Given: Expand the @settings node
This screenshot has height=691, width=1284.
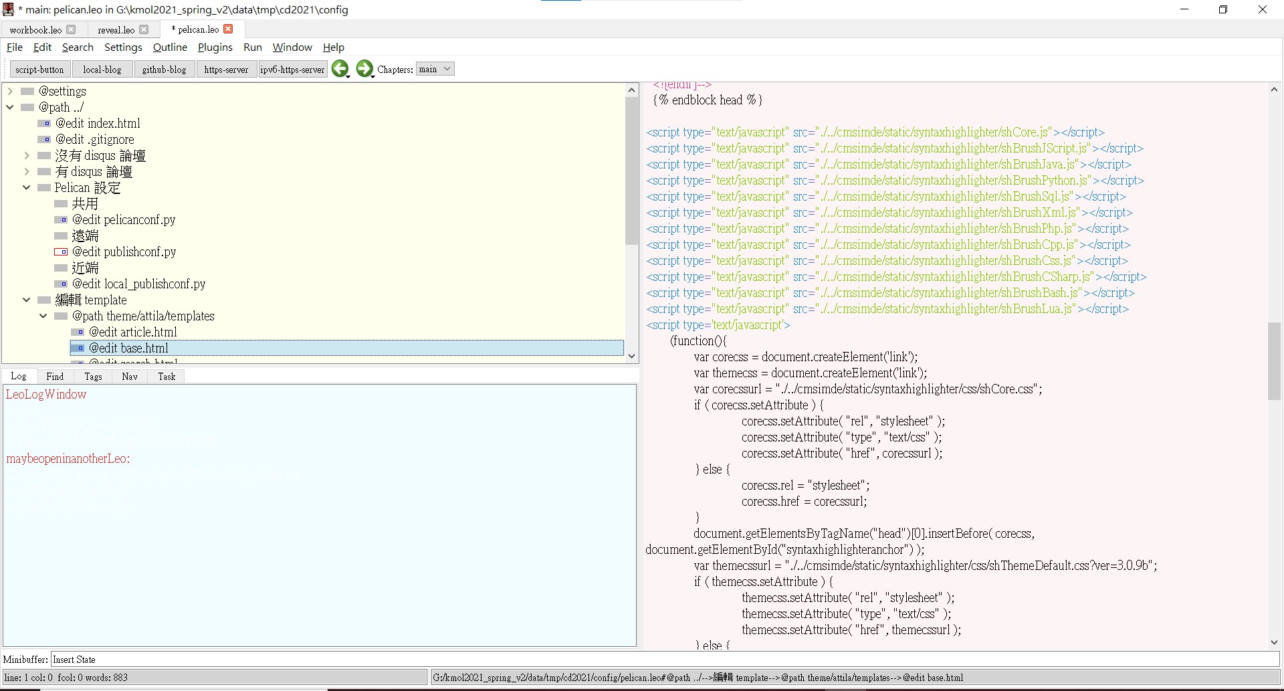Looking at the screenshot, I should click(10, 91).
